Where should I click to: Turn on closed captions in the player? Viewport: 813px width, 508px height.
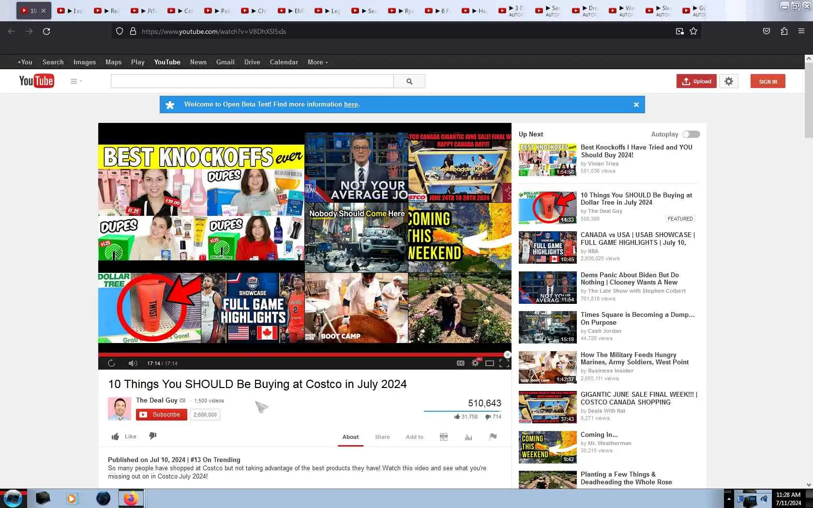click(x=461, y=363)
